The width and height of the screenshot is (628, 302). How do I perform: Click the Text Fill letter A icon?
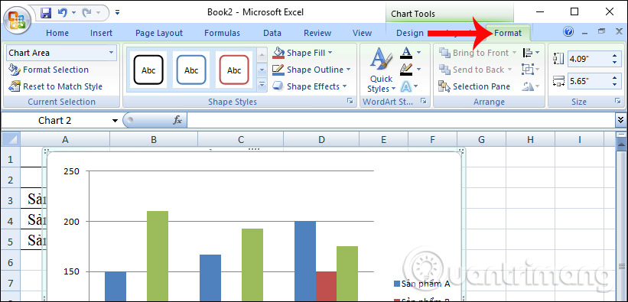[406, 53]
